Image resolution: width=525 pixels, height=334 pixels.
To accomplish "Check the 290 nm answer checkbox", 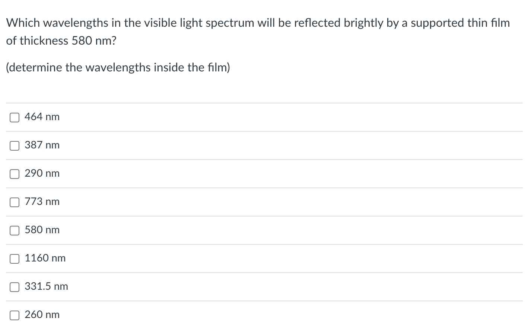I will coord(14,174).
